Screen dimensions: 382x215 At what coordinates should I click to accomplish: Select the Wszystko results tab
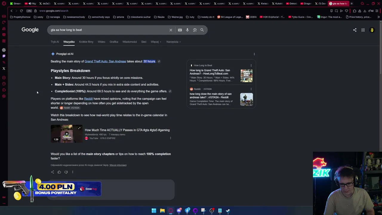point(69,42)
